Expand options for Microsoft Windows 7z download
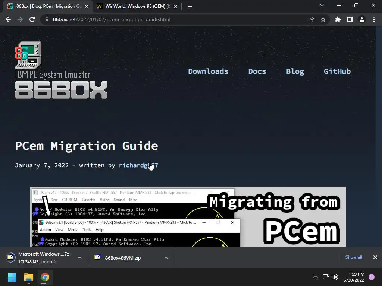 [79, 258]
